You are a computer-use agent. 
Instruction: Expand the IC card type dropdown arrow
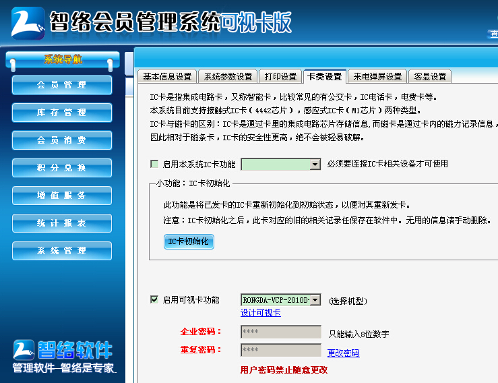315,165
